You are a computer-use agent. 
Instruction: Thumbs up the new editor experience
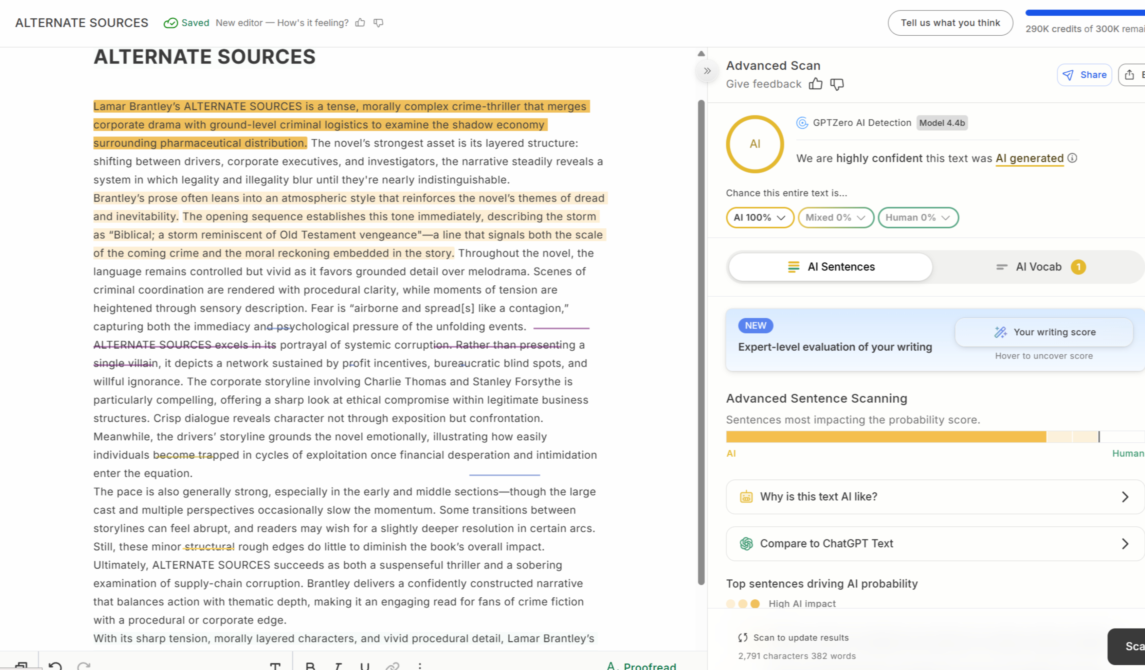(360, 23)
